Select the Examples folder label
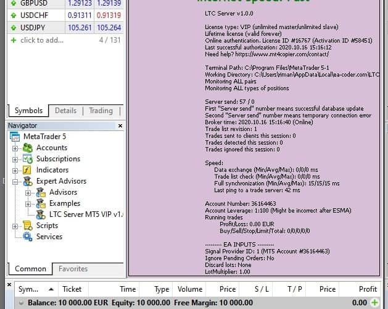The image size is (388, 309). (65, 203)
